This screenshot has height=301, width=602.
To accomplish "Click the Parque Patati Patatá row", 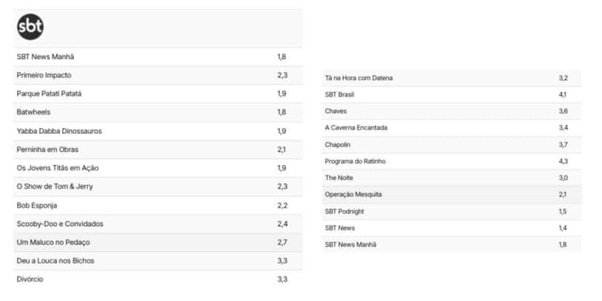I will (x=158, y=94).
